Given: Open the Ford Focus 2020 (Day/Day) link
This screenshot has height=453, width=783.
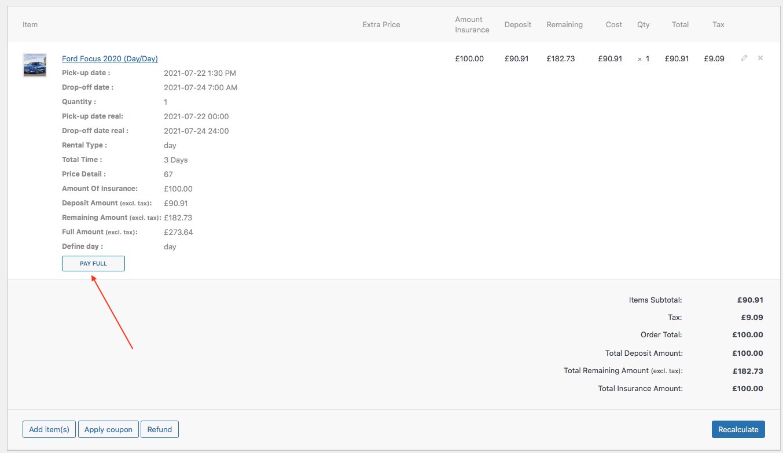Looking at the screenshot, I should pos(110,58).
